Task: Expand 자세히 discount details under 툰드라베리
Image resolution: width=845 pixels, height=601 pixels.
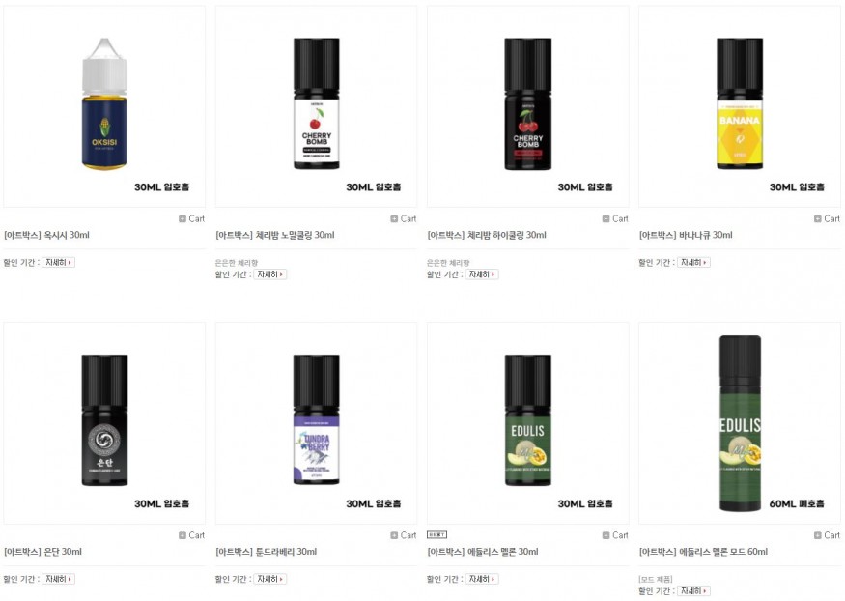Action: [270, 579]
